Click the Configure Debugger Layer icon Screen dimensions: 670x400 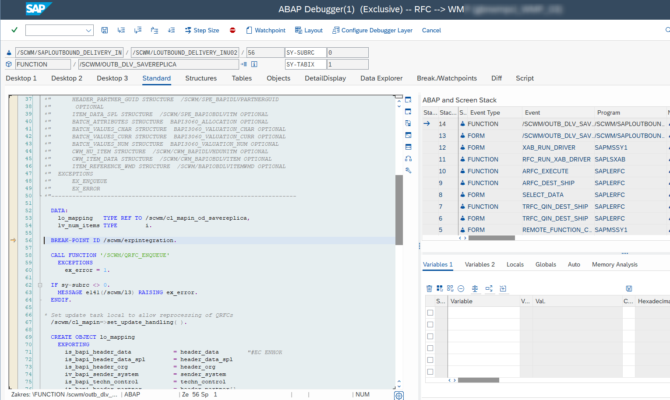tap(336, 30)
